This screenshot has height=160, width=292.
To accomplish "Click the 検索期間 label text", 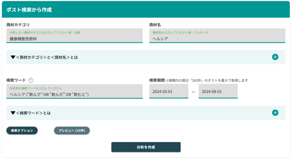I will [157, 80].
